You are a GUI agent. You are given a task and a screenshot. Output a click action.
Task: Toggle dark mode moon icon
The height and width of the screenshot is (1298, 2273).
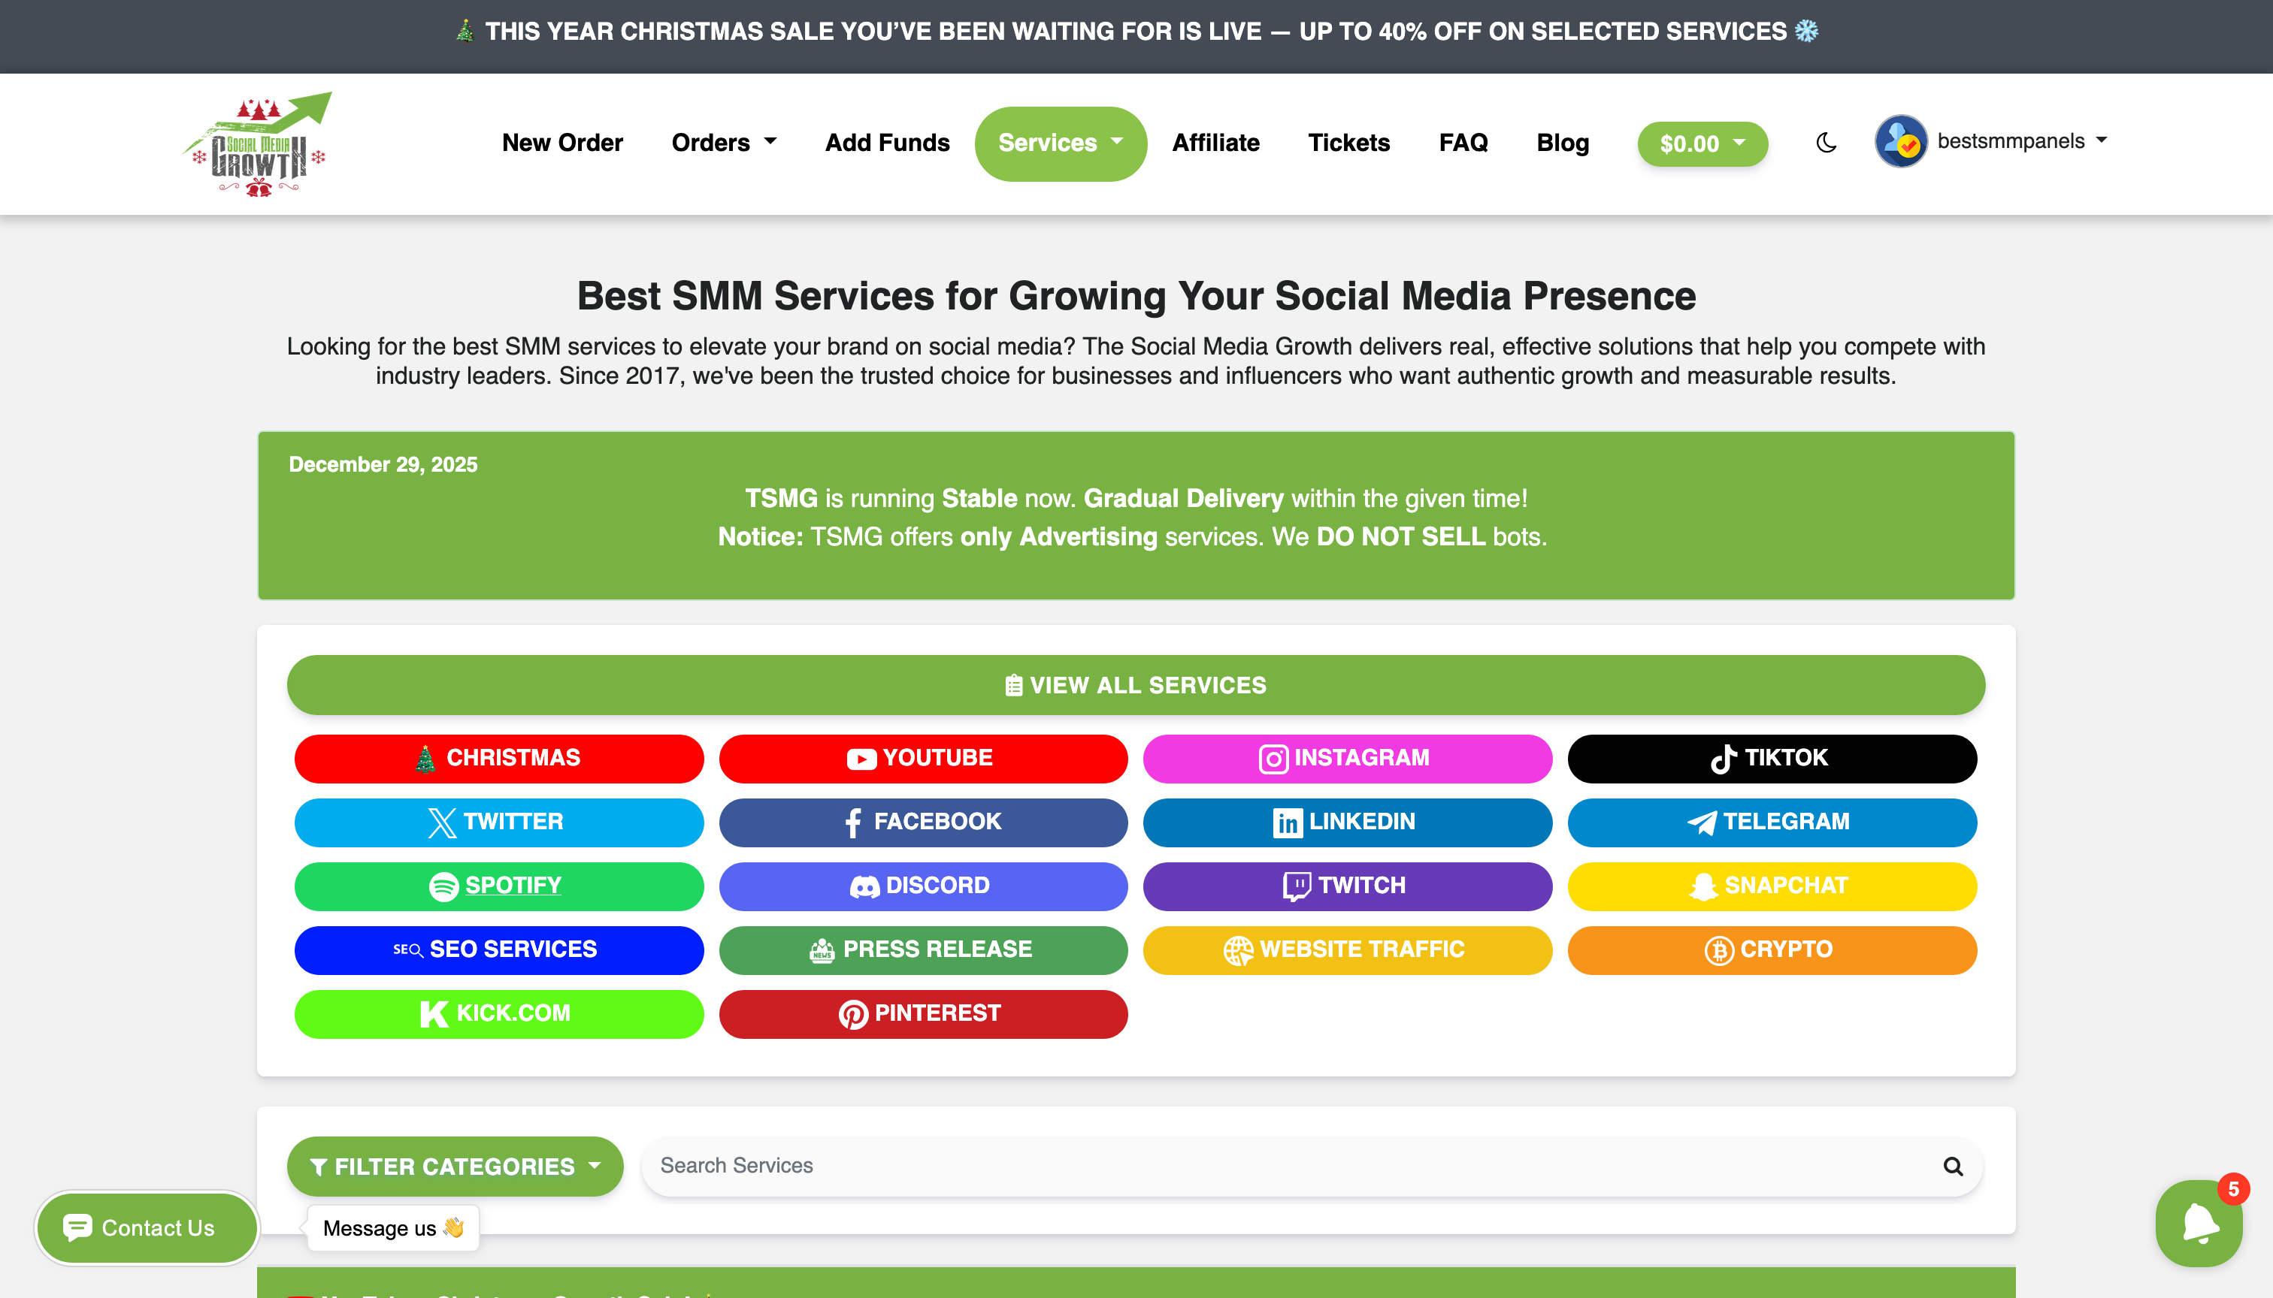click(x=1826, y=143)
